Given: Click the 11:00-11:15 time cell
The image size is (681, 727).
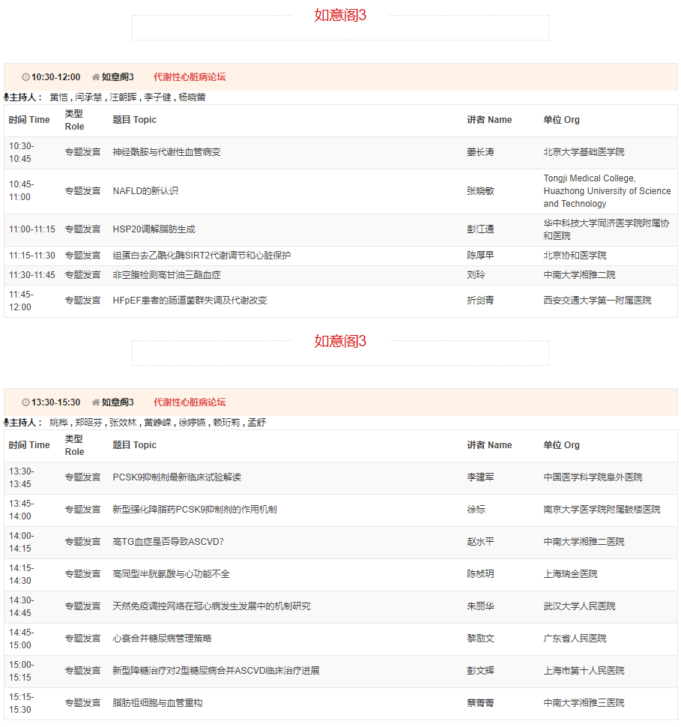Looking at the screenshot, I should point(32,229).
